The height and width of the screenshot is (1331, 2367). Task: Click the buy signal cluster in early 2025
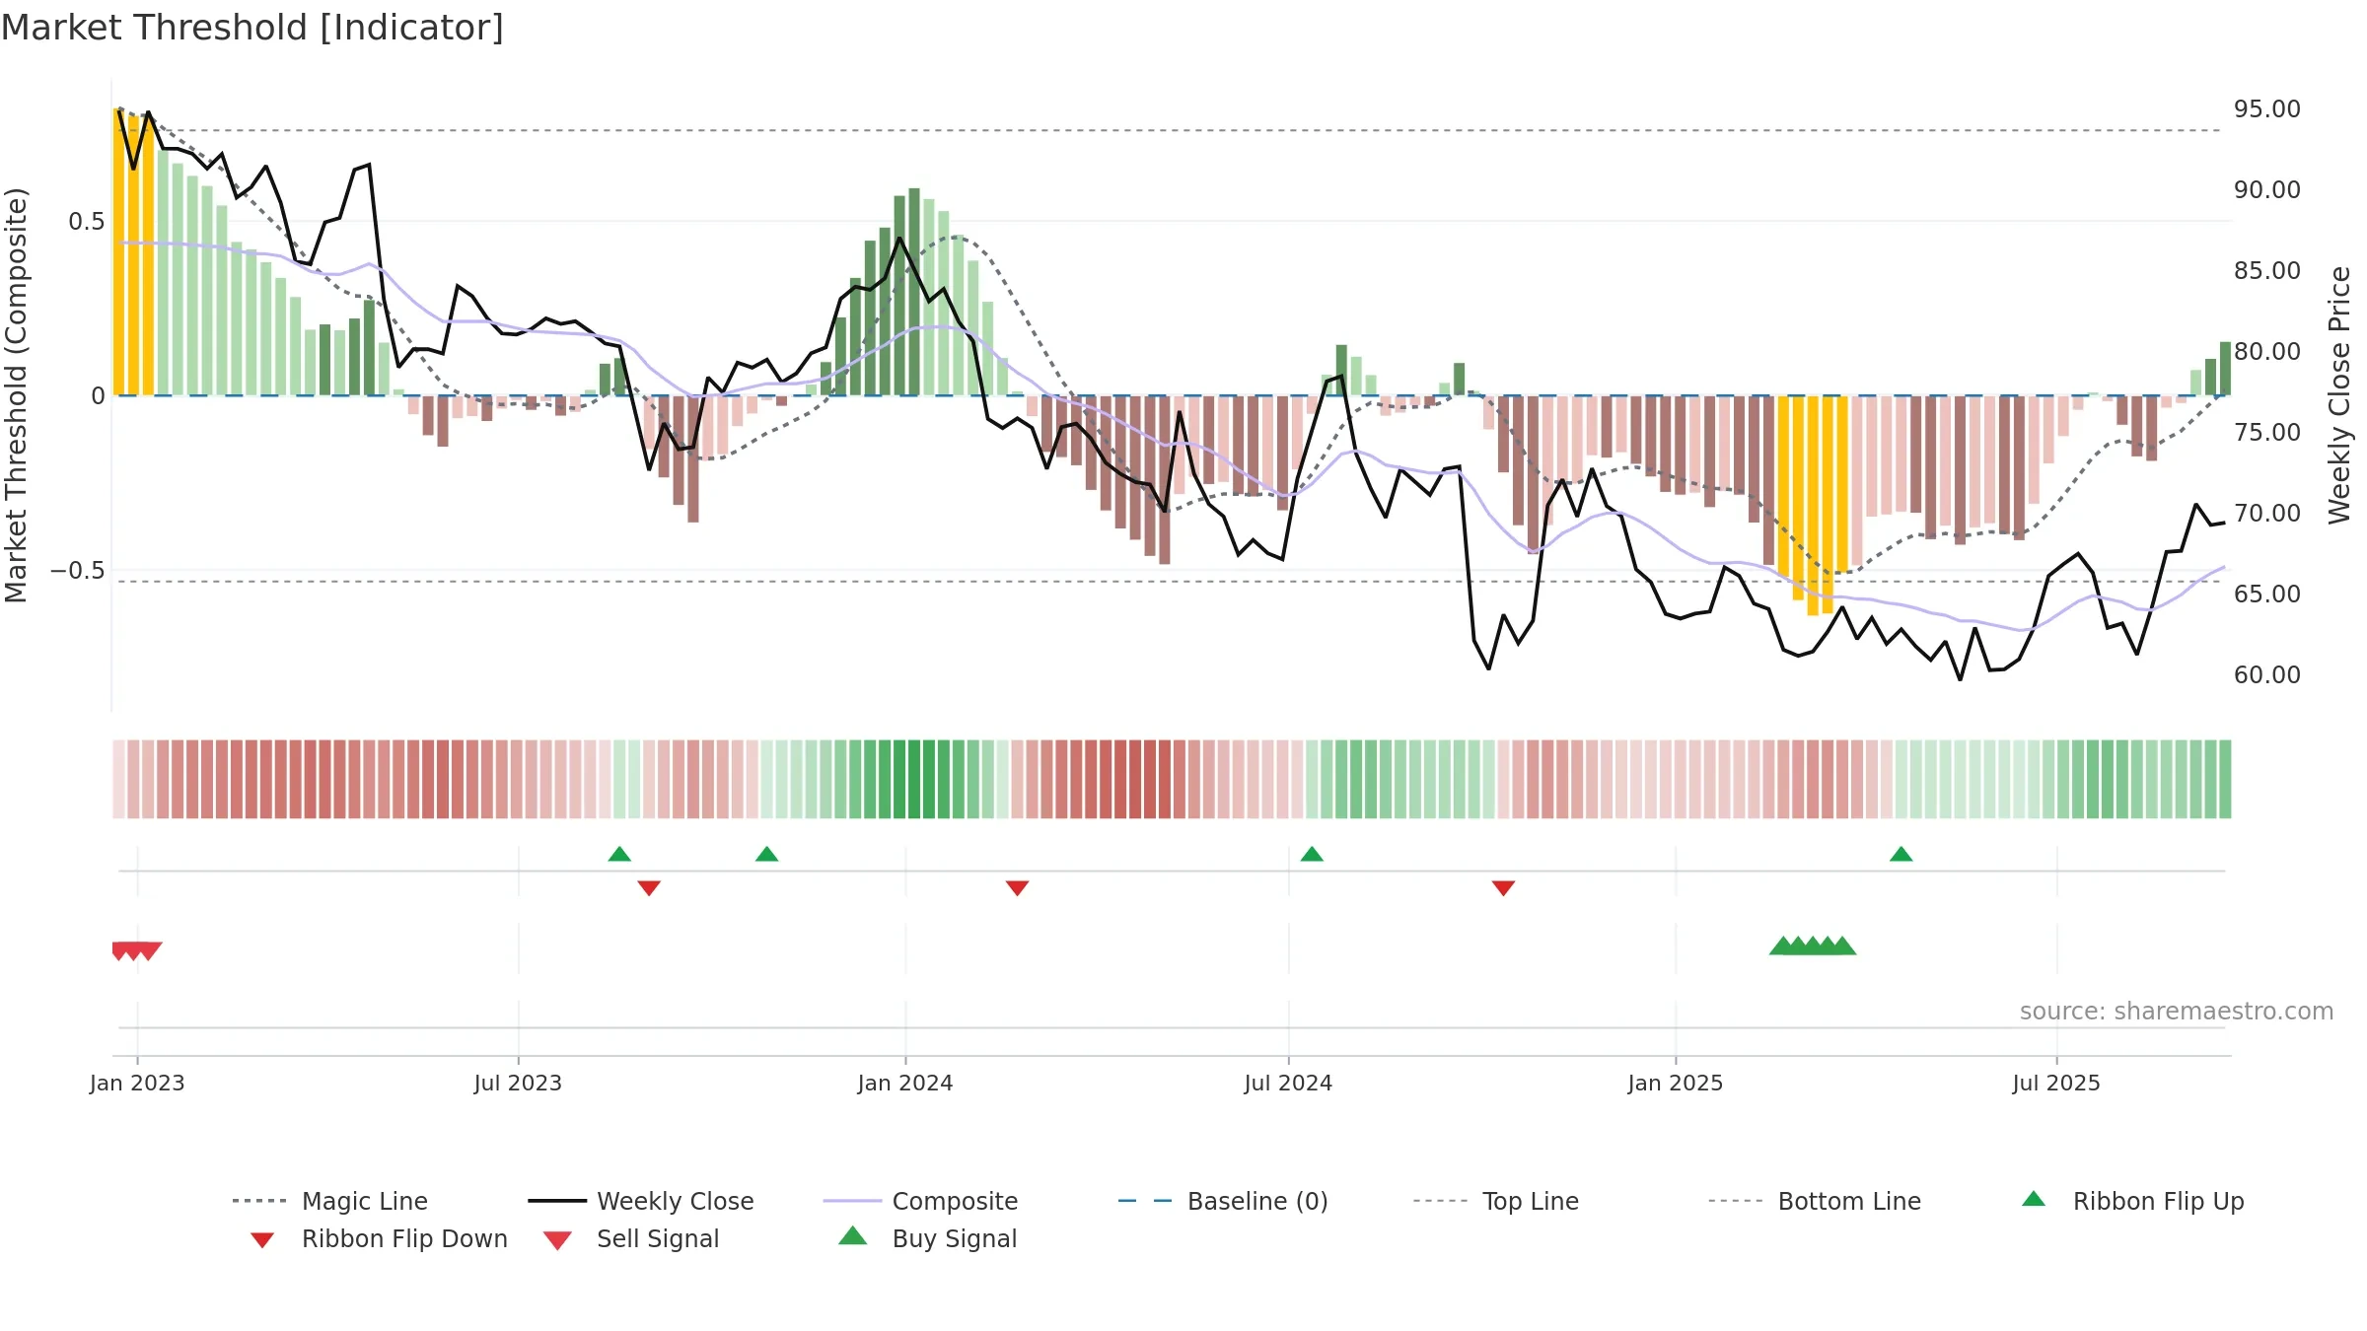click(x=1813, y=946)
